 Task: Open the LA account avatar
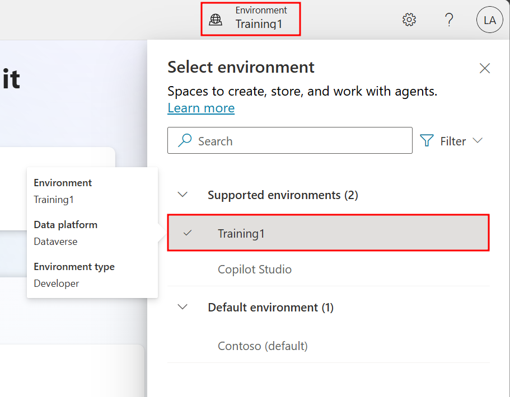click(489, 20)
